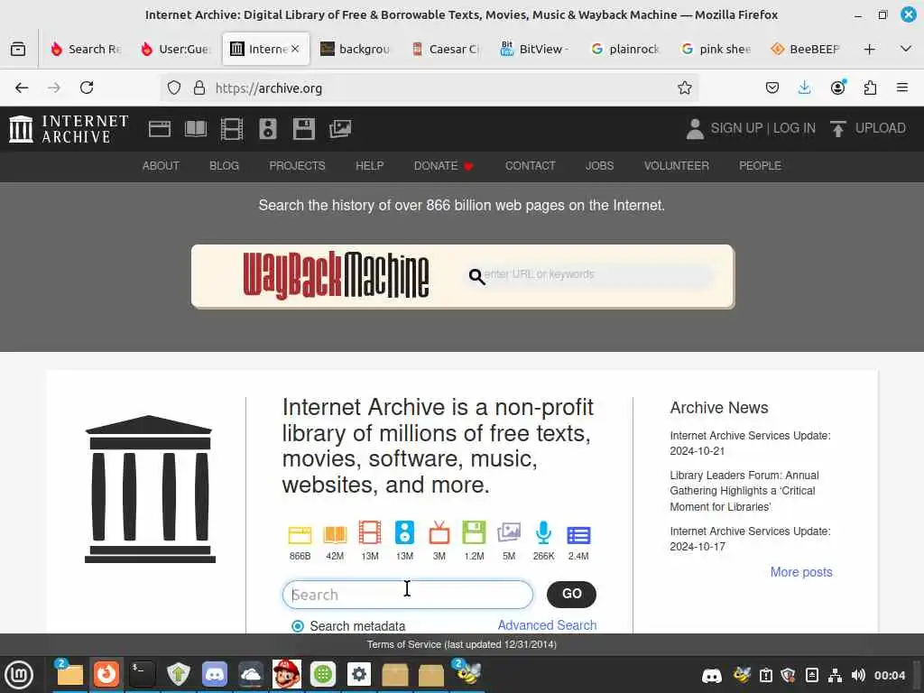
Task: Open the 5M images icon
Action: (509, 532)
